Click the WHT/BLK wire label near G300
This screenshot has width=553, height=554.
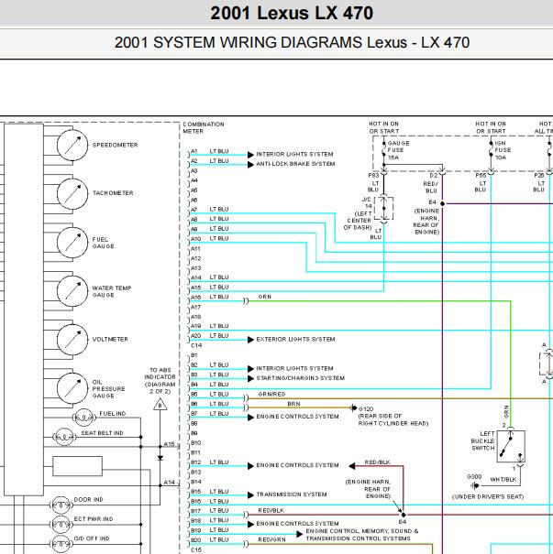click(503, 480)
